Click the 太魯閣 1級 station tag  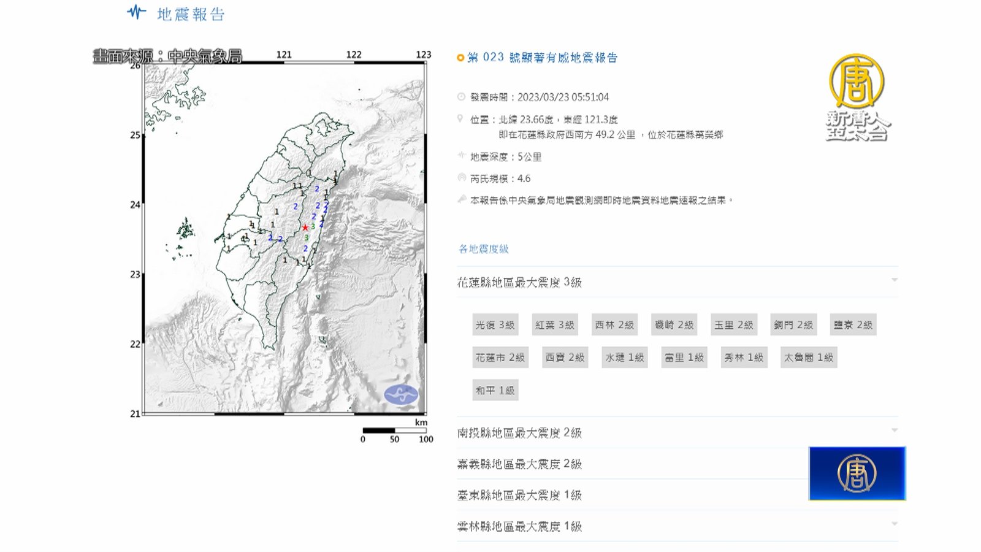click(x=808, y=358)
